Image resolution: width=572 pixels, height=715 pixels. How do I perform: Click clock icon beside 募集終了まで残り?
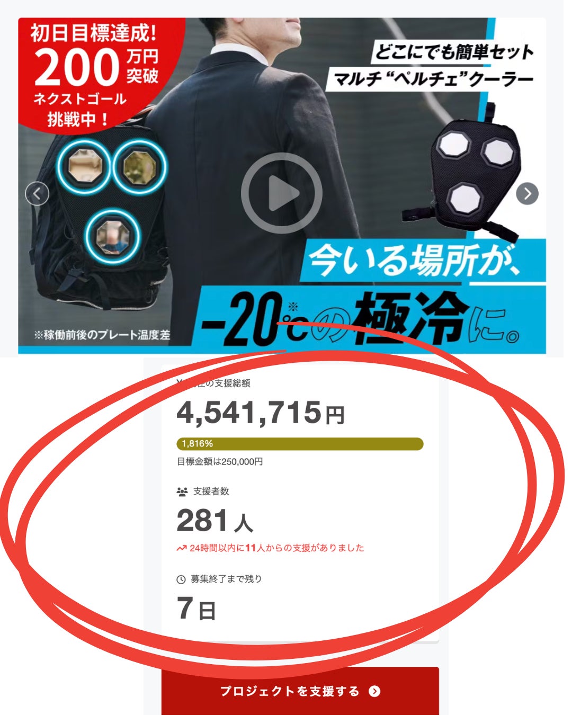[x=181, y=579]
